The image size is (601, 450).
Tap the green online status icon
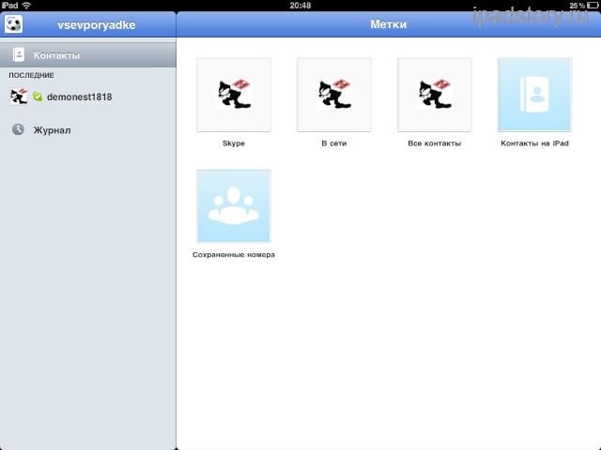(x=38, y=97)
